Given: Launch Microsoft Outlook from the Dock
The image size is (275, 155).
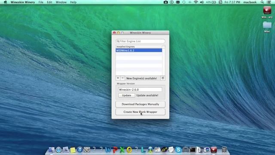Looking at the screenshot, I should click(x=129, y=150).
